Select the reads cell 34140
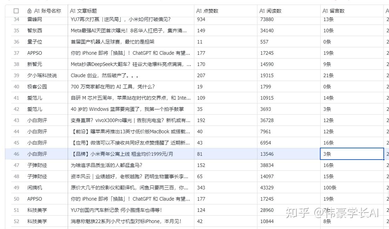 coord(267,31)
